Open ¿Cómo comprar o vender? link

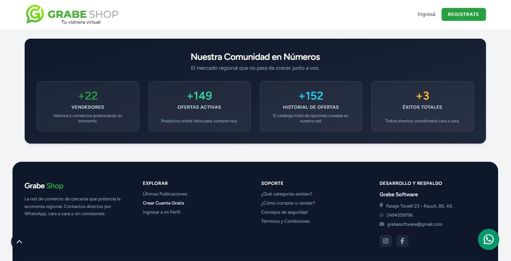point(288,203)
